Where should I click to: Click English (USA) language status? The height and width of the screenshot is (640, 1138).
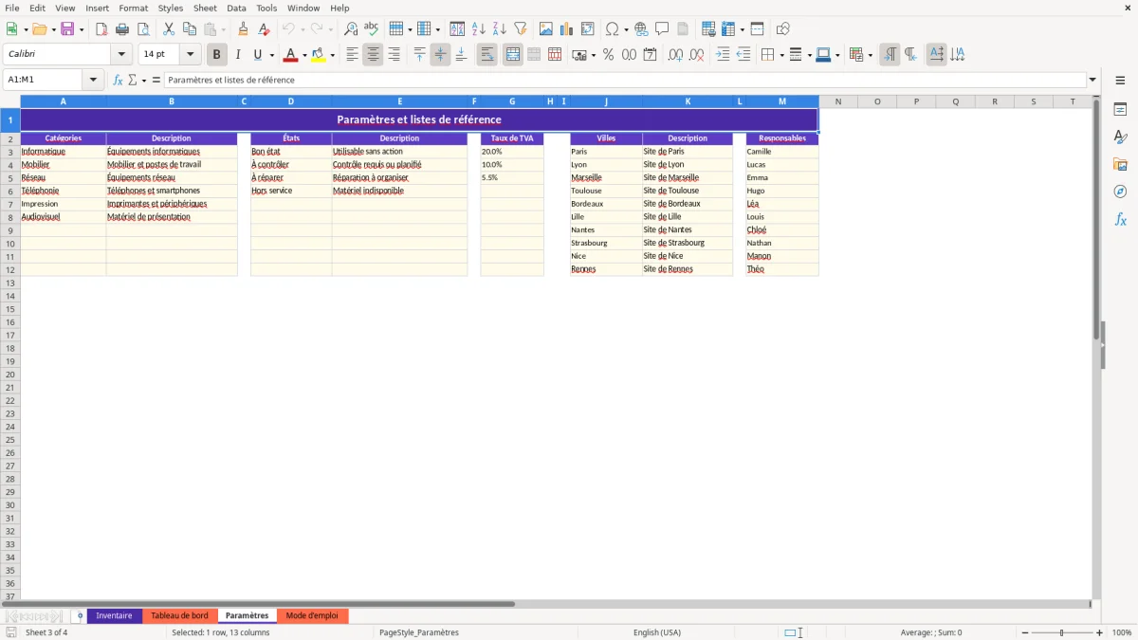(x=657, y=632)
